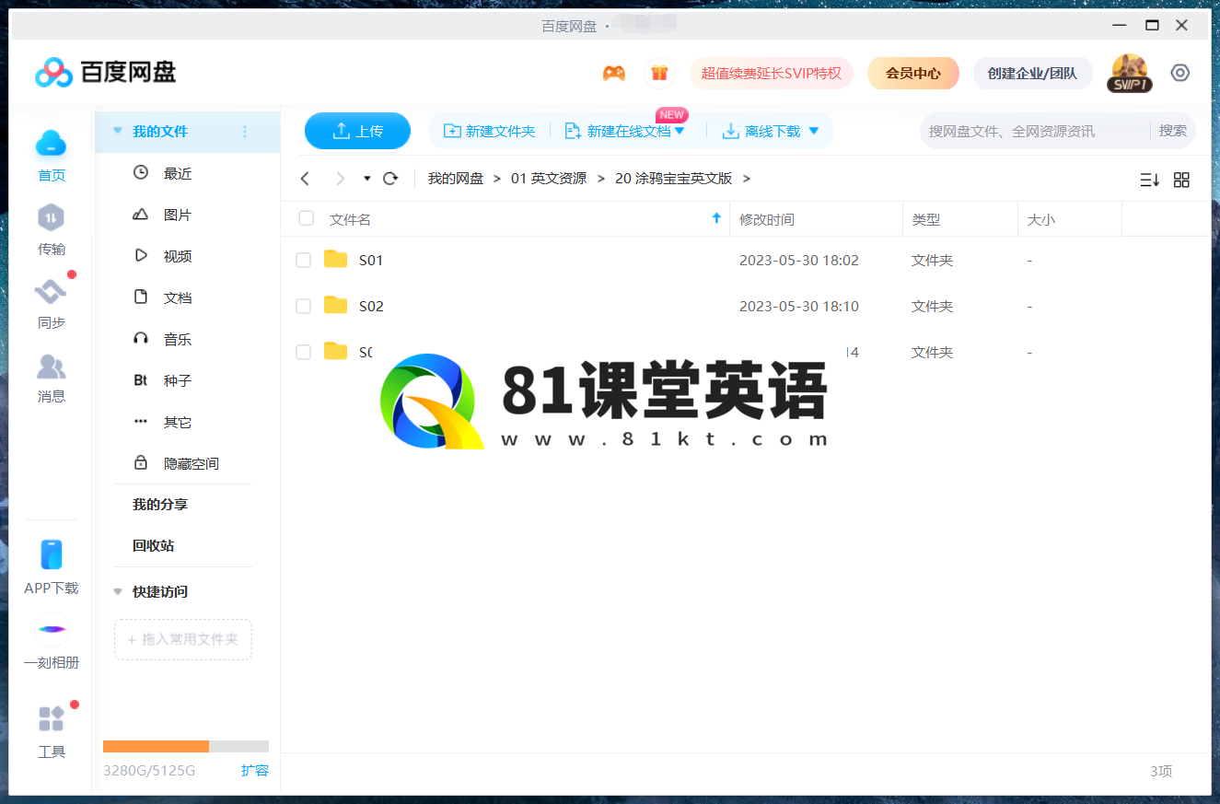Expand the 离线下载 dropdown arrow
1220x804 pixels.
click(x=814, y=132)
